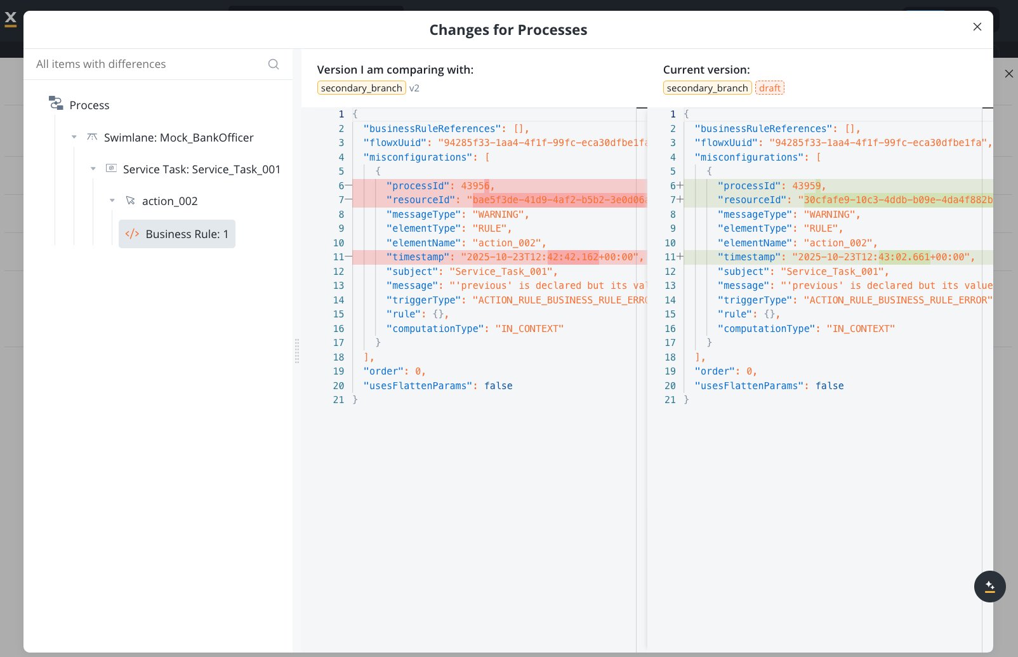The image size is (1018, 657).
Task: Click the Process tree icon
Action: coord(56,103)
